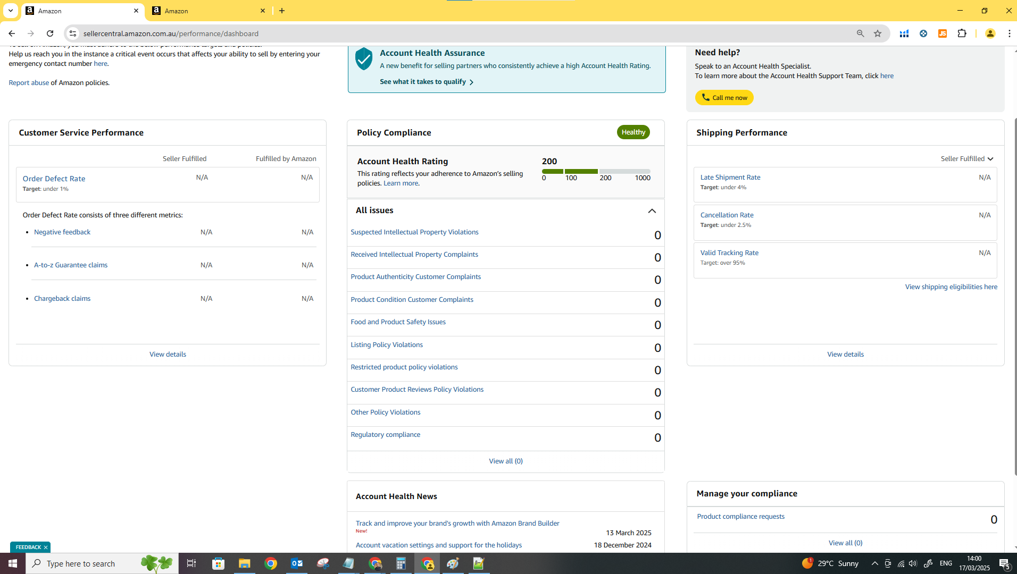Open the Extensions puzzle menu
Image resolution: width=1017 pixels, height=574 pixels.
[x=962, y=33]
